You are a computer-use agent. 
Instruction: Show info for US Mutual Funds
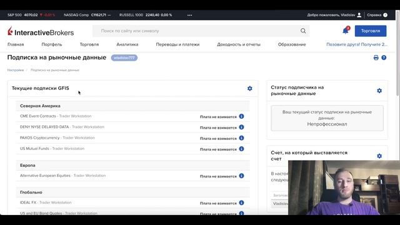point(241,149)
